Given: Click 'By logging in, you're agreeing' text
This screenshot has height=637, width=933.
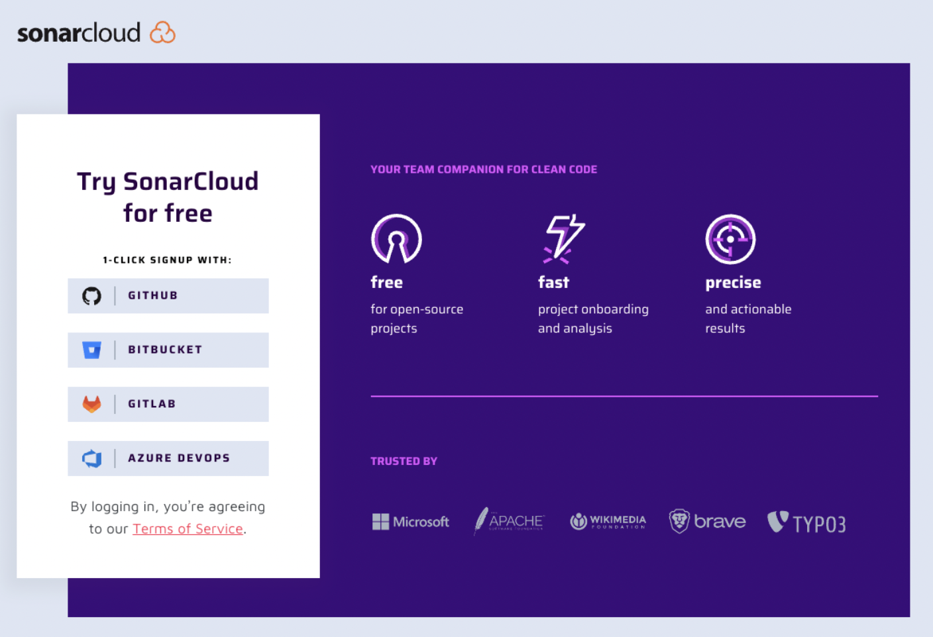Looking at the screenshot, I should point(168,507).
